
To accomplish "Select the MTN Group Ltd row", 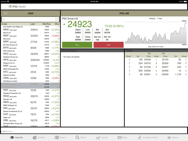I will click(30, 49).
